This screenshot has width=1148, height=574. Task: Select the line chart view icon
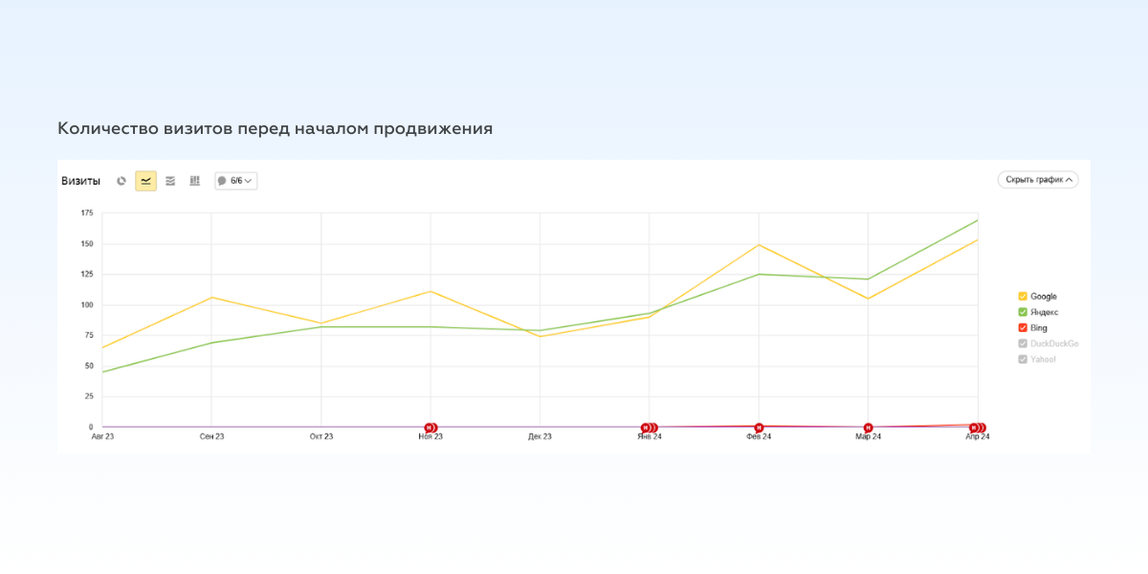click(145, 181)
